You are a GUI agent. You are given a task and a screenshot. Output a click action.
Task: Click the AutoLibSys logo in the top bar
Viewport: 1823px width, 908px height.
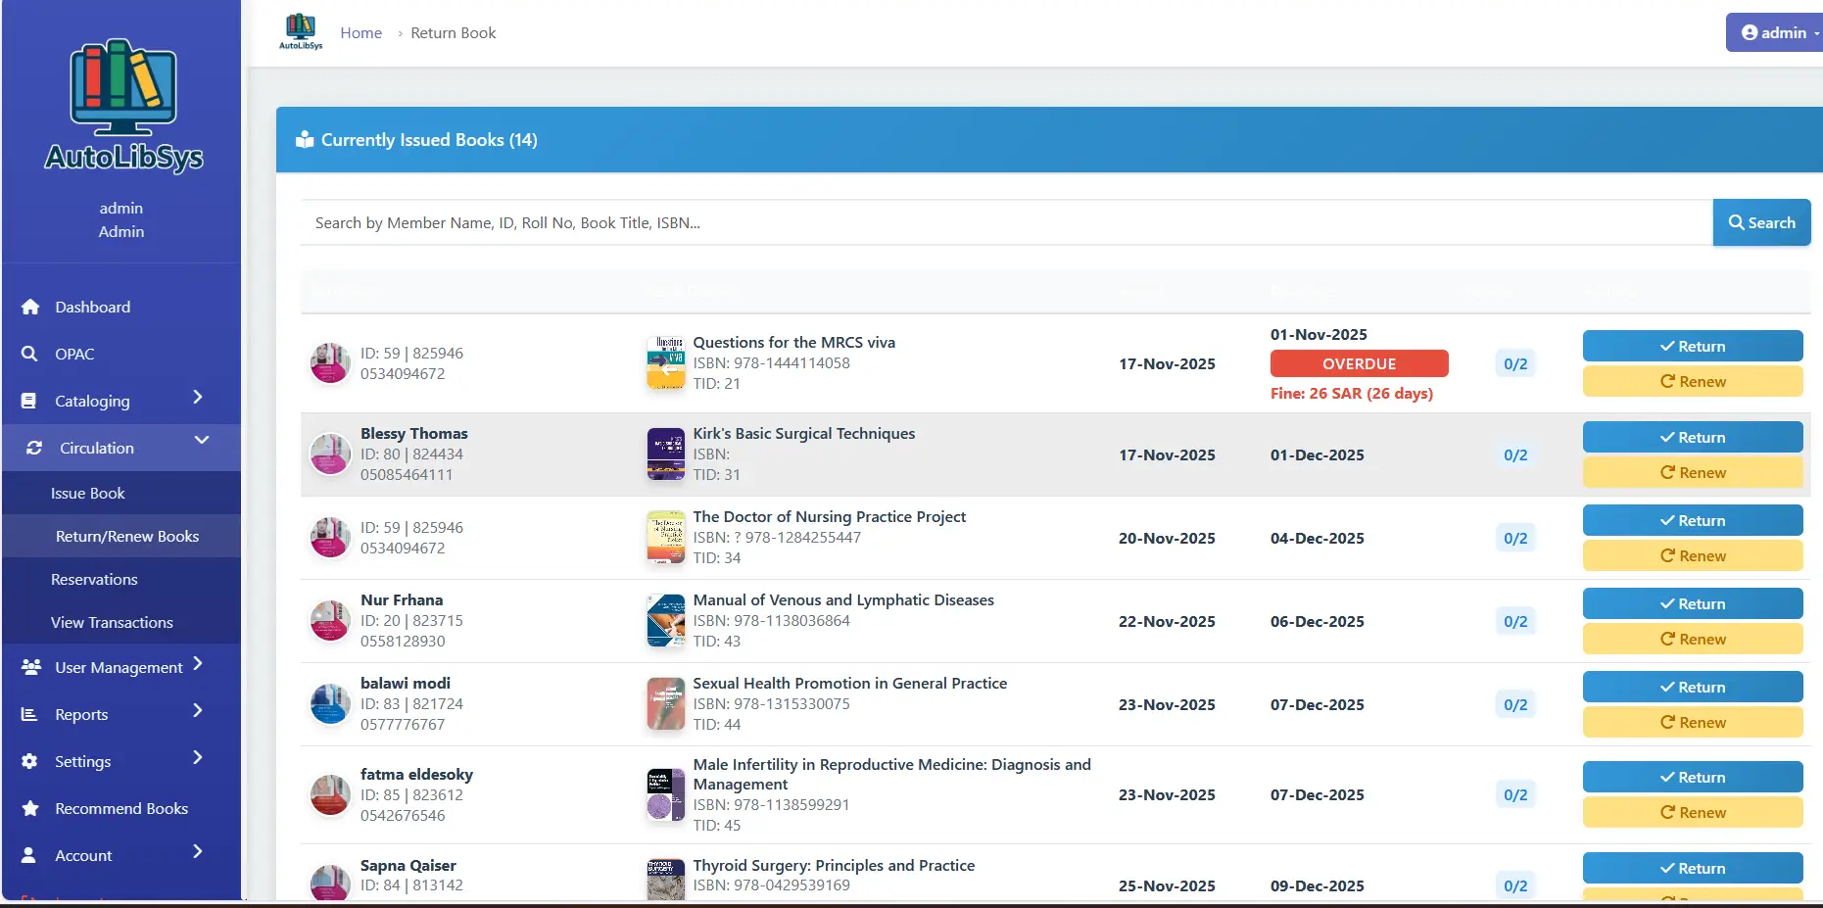coord(301,31)
